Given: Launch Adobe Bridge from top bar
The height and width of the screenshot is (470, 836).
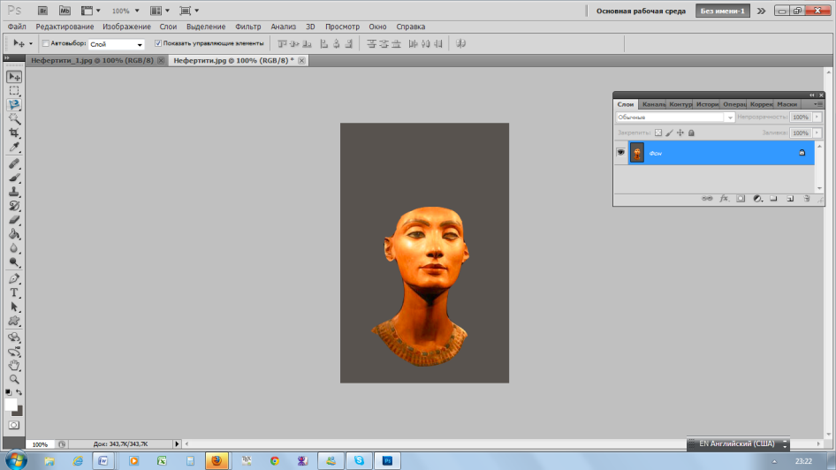Looking at the screenshot, I should (x=42, y=11).
